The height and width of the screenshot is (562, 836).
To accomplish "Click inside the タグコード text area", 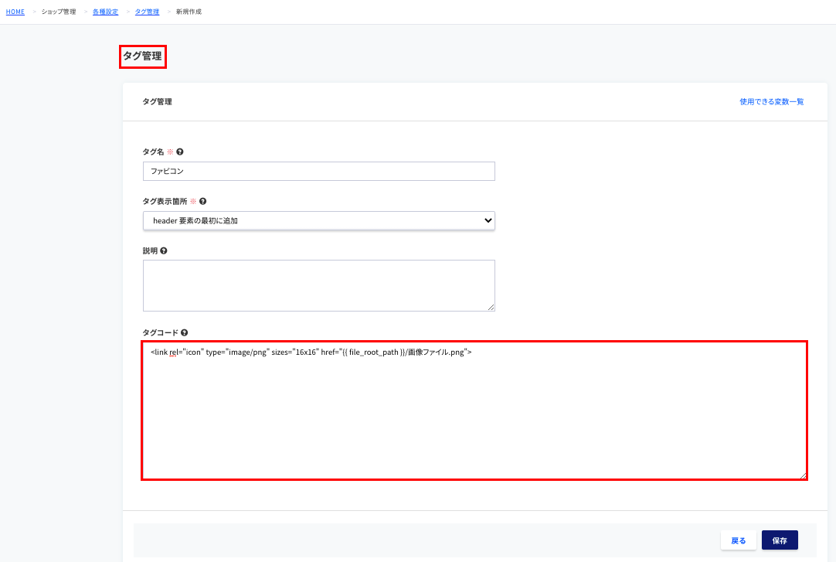I will [x=474, y=410].
